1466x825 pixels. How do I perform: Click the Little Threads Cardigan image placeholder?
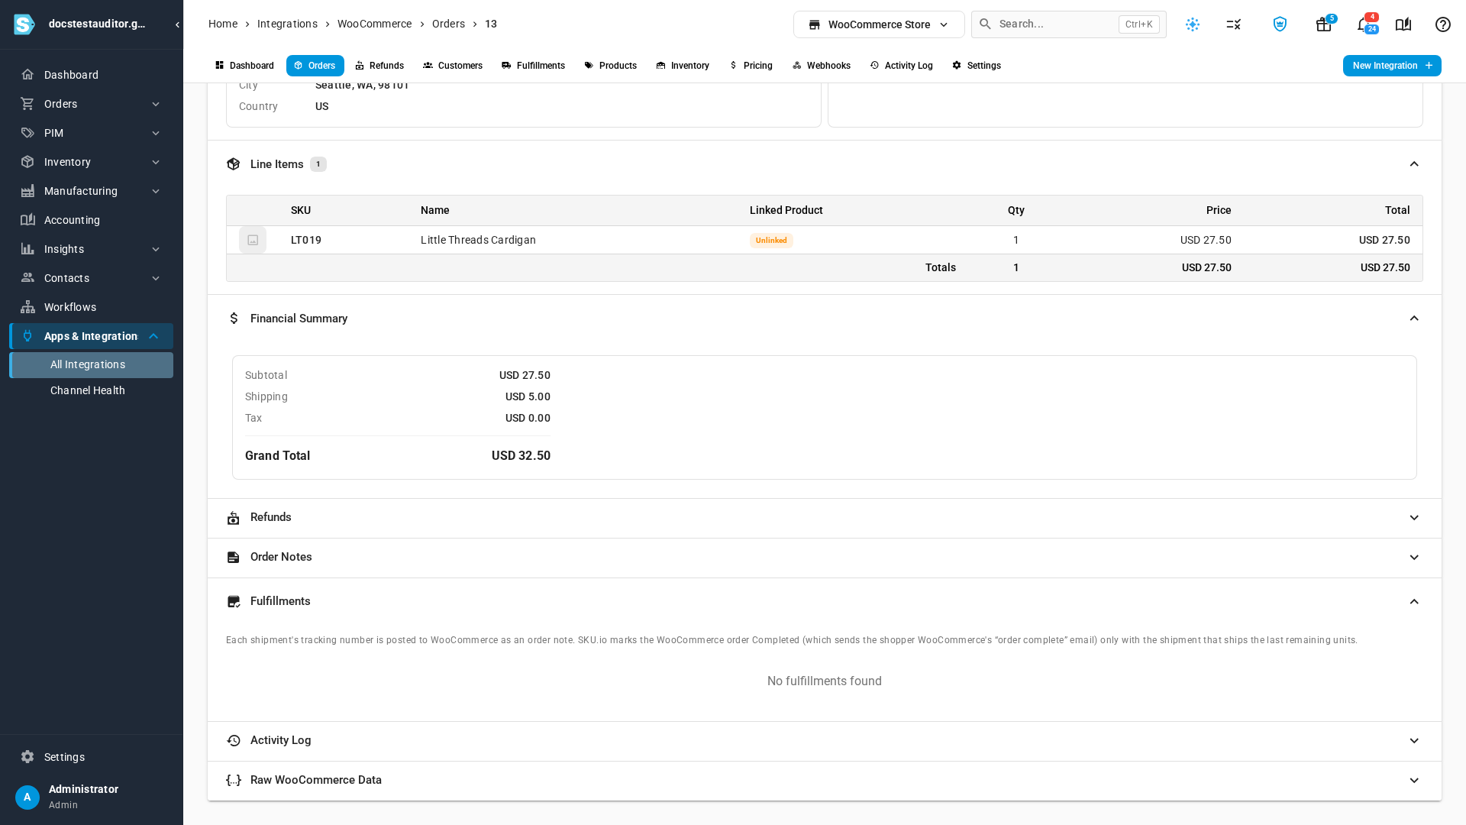point(253,240)
